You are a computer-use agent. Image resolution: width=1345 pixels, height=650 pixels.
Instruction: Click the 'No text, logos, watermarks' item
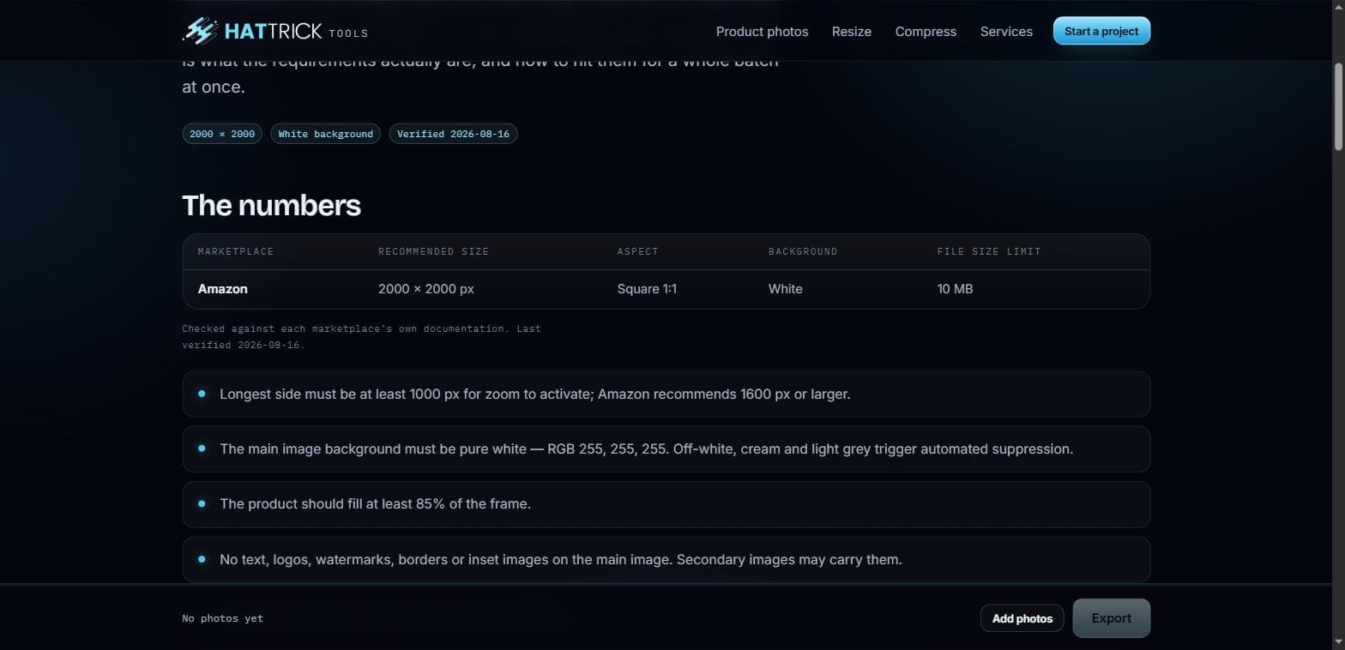click(666, 560)
